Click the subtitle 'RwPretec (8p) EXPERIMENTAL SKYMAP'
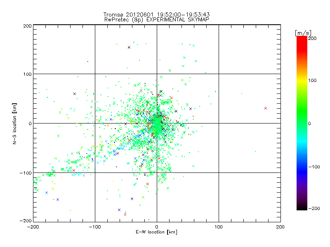 pyautogui.click(x=157, y=19)
